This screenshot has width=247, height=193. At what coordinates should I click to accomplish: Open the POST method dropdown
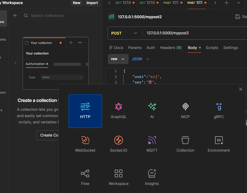124,33
